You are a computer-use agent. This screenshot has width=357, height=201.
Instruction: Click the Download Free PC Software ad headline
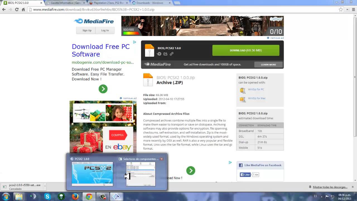point(101,50)
